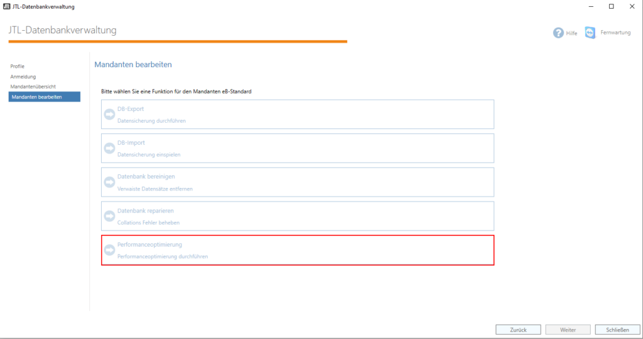Open the Hilfe link text

[571, 33]
